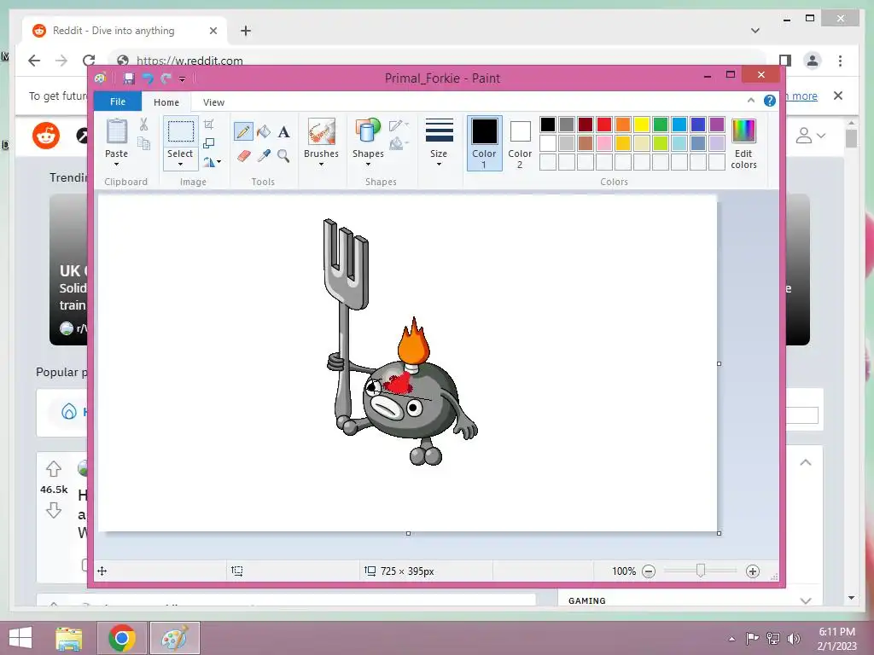Select the Magnifier tool
This screenshot has width=874, height=655.
[283, 155]
